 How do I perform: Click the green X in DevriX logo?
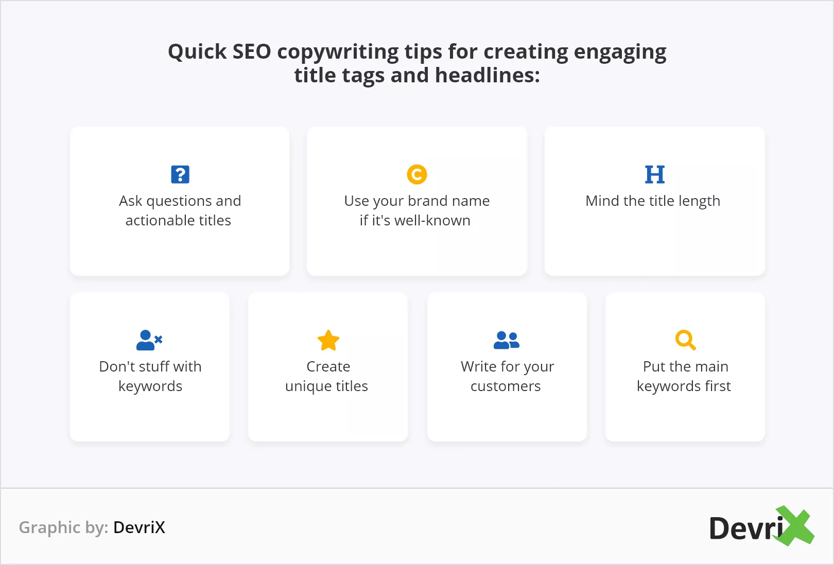pyautogui.click(x=795, y=525)
